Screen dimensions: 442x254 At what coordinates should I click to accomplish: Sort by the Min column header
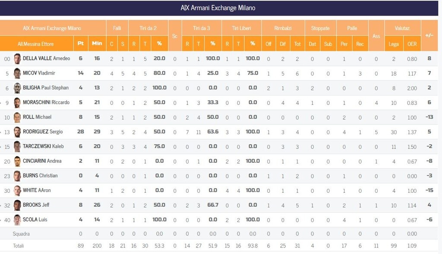point(97,44)
